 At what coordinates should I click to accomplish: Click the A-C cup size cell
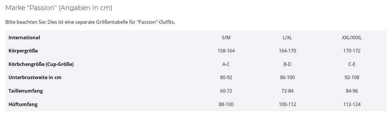click(x=226, y=64)
